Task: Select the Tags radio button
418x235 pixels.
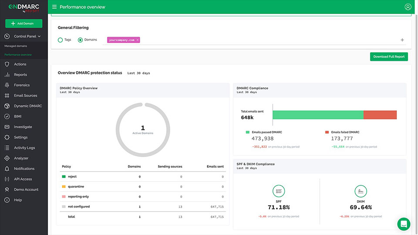Action: (x=60, y=40)
